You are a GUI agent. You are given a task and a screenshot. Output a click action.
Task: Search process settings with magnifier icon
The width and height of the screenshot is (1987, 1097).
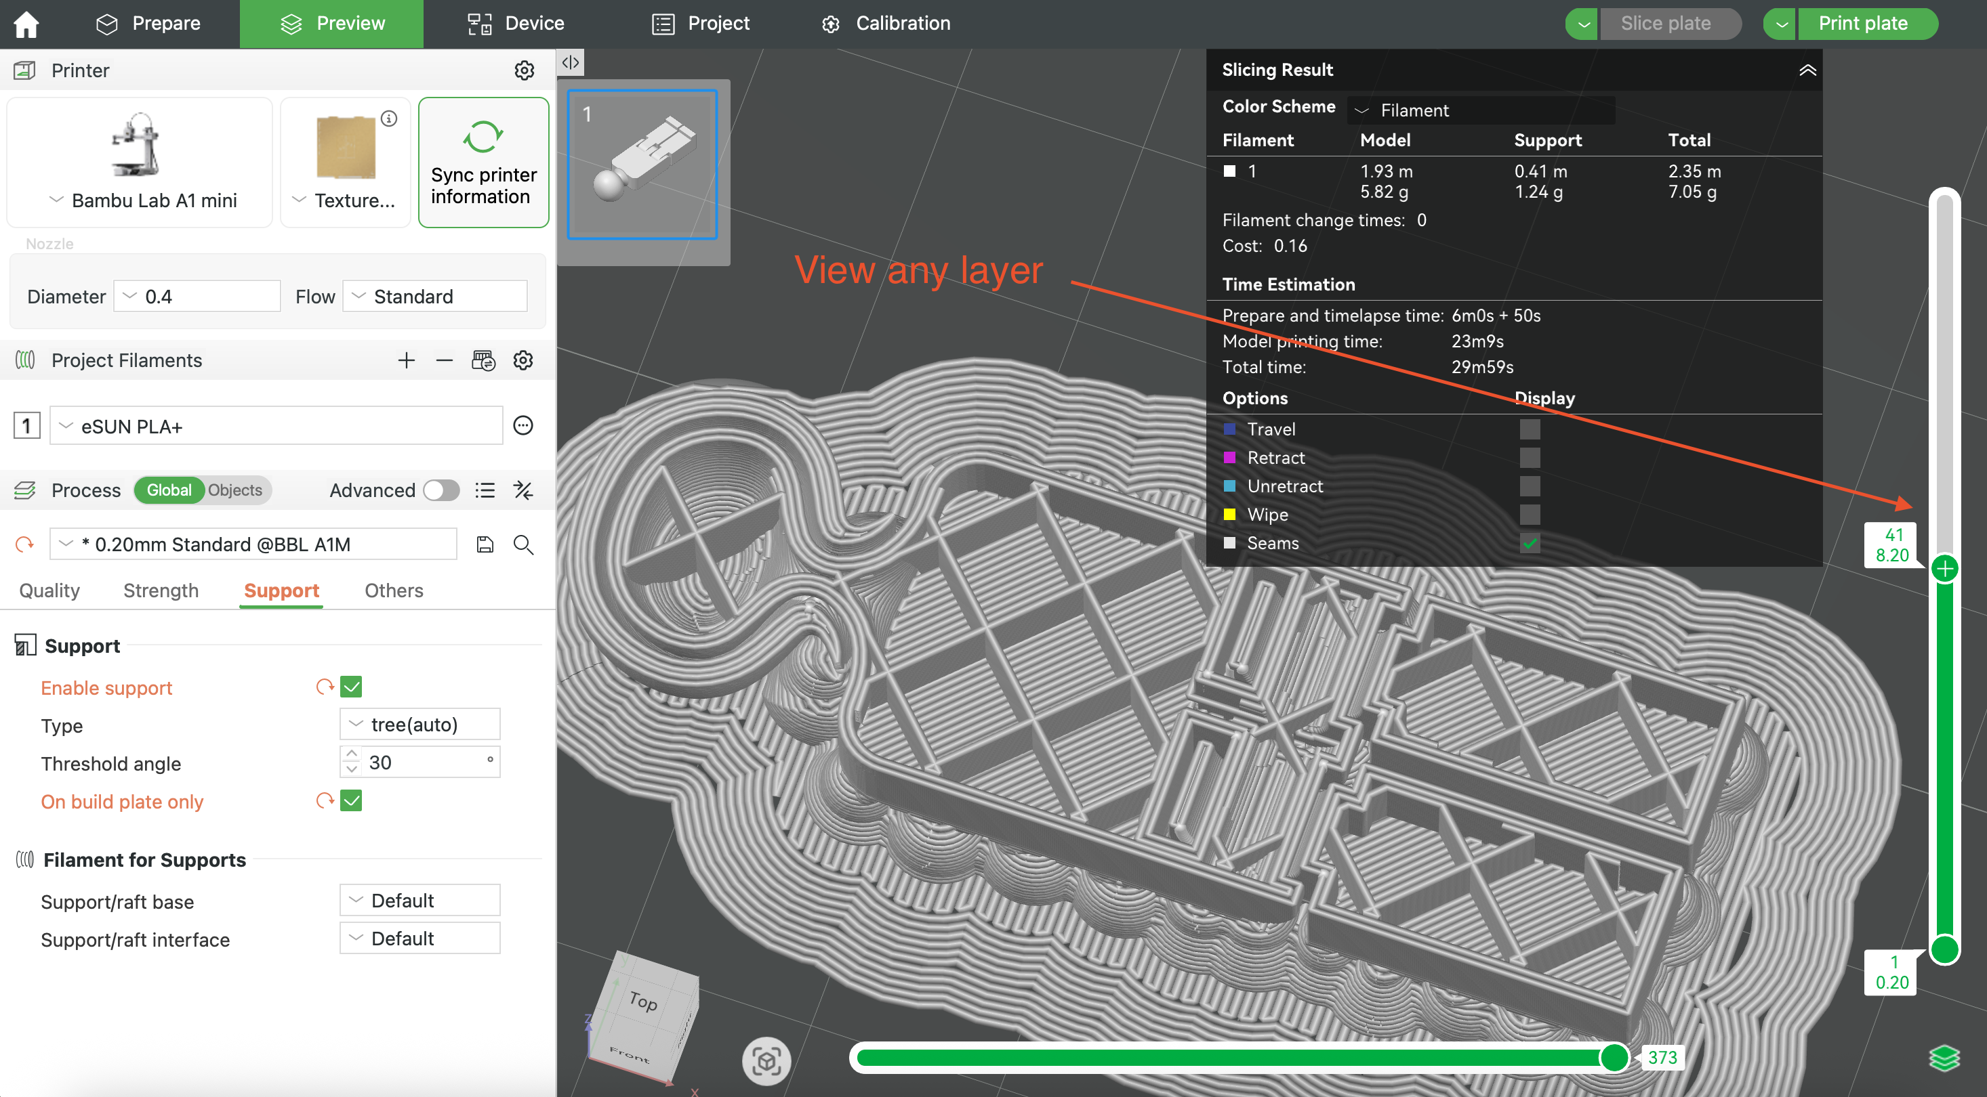click(523, 544)
